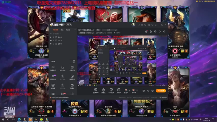
Task: Click the taskbar clock and date
Action: pyautogui.click(x=206, y=119)
